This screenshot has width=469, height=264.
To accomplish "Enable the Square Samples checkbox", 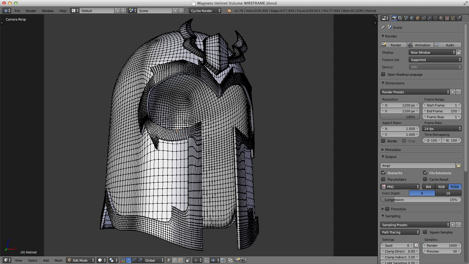I will tap(425, 232).
